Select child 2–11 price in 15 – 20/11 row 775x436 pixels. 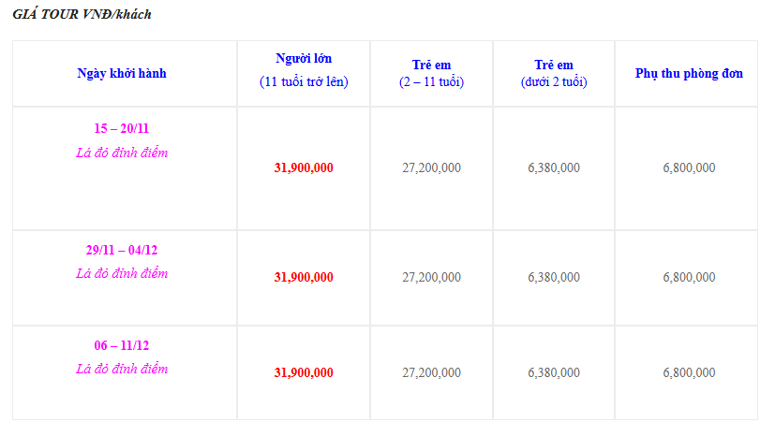[x=431, y=167]
